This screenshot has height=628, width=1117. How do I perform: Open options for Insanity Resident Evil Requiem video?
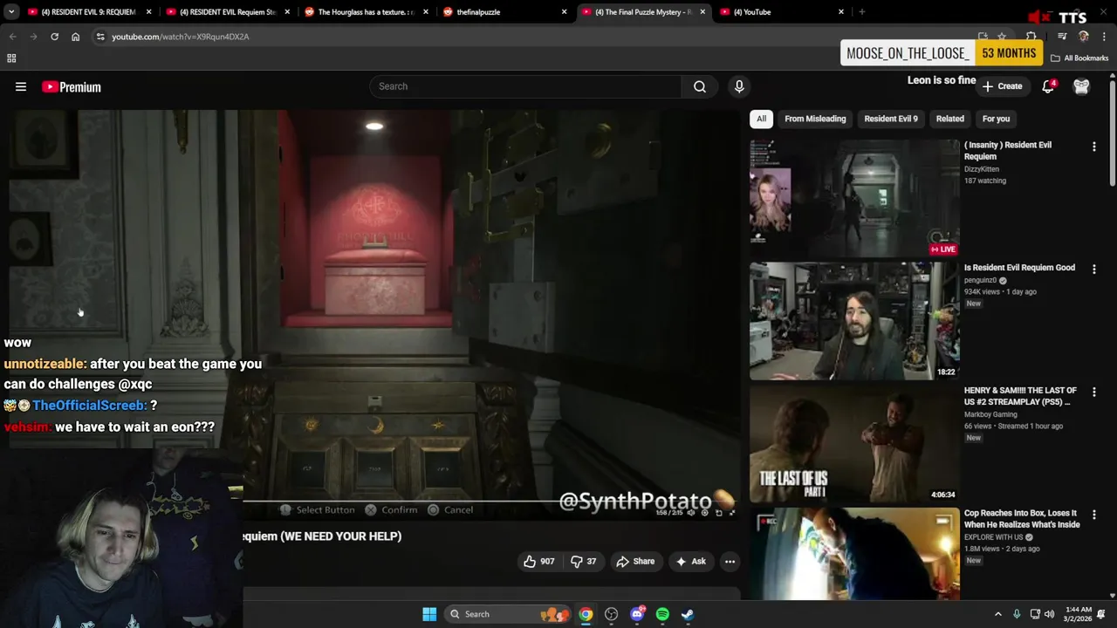click(1093, 147)
